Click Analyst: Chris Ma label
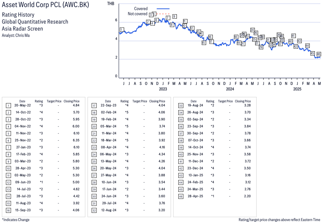 coord(16,36)
